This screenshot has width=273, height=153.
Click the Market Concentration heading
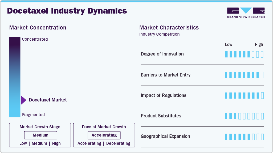tap(38, 28)
